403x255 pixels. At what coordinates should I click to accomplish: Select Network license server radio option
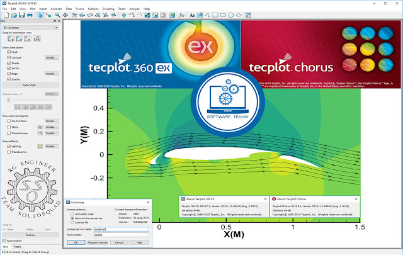(x=72, y=218)
